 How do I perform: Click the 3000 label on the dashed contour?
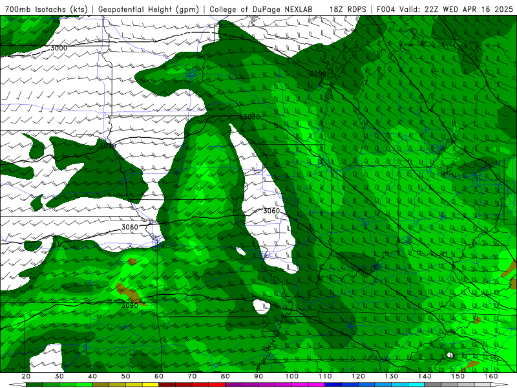tap(59, 48)
